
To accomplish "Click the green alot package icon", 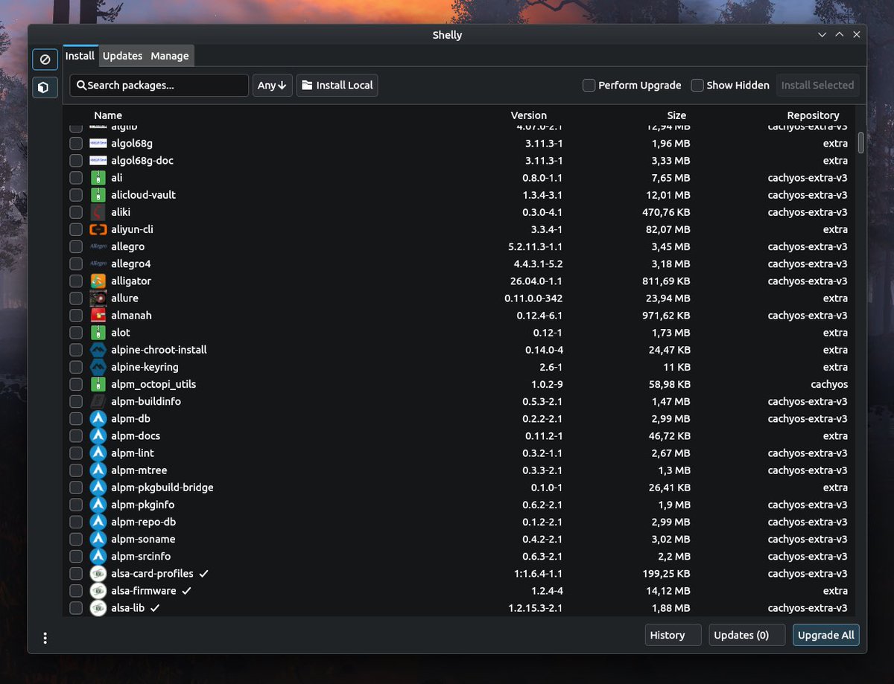I will (98, 333).
